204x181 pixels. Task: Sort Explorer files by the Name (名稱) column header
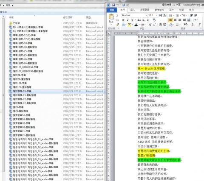[11, 17]
